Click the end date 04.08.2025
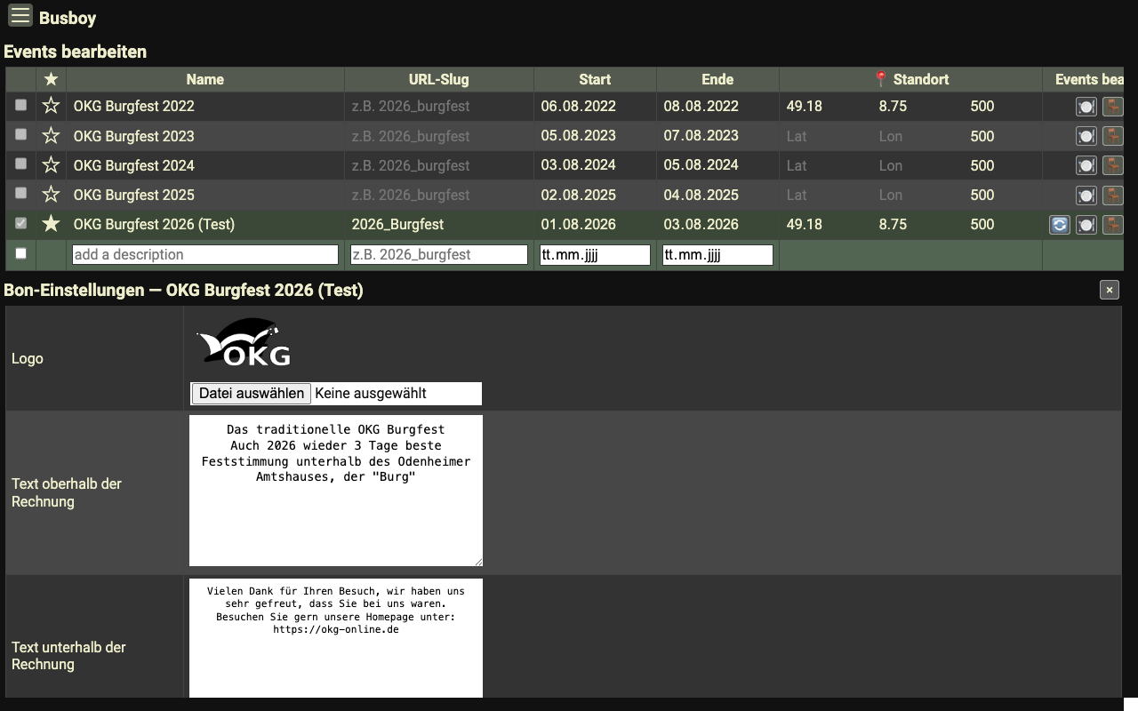The image size is (1138, 711). click(x=701, y=195)
